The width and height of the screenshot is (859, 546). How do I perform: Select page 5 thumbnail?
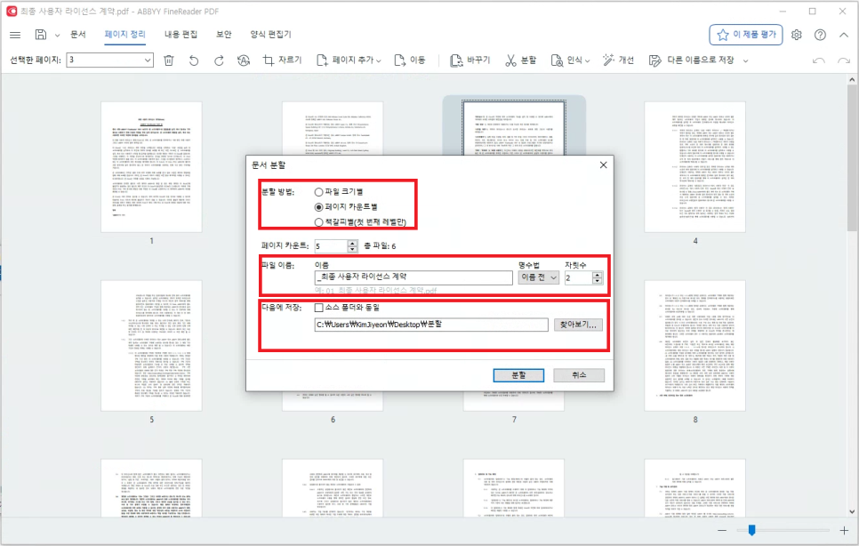pos(151,346)
